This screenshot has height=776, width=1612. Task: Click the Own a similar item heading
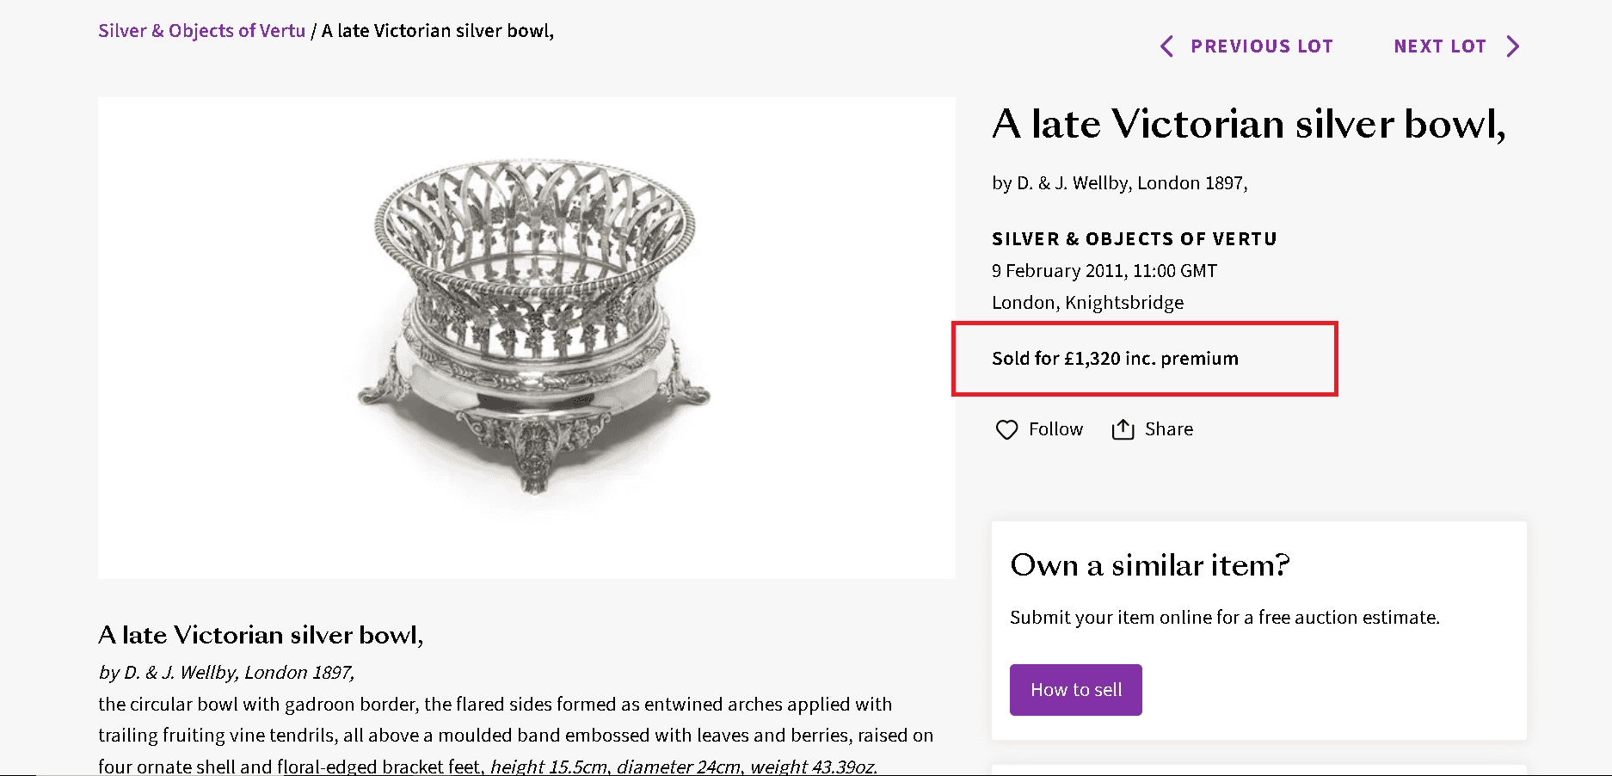coord(1149,565)
